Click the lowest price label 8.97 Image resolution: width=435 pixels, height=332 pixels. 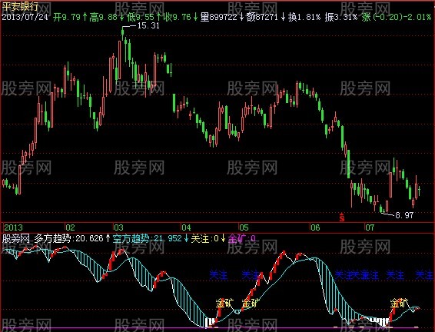click(x=404, y=215)
